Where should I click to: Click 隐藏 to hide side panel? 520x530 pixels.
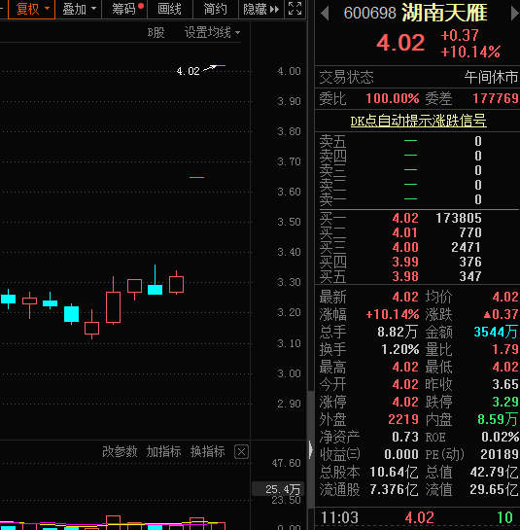(261, 9)
